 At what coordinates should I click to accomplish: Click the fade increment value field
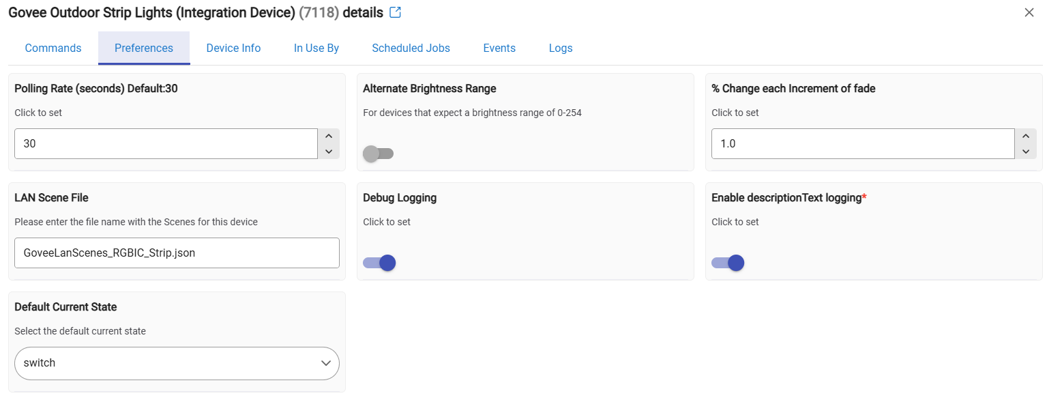tap(863, 144)
